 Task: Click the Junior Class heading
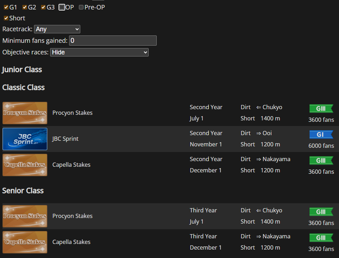[22, 70]
